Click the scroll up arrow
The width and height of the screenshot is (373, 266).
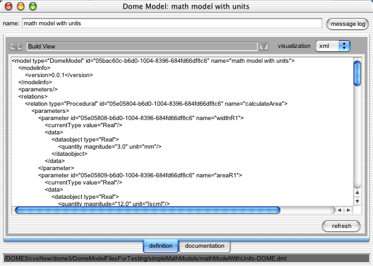click(357, 193)
